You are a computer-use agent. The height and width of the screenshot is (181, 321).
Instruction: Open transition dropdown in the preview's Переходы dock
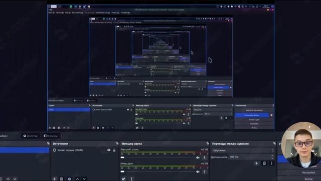coord(213,110)
